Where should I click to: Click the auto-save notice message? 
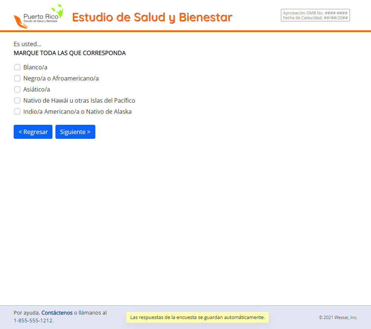pyautogui.click(x=198, y=317)
